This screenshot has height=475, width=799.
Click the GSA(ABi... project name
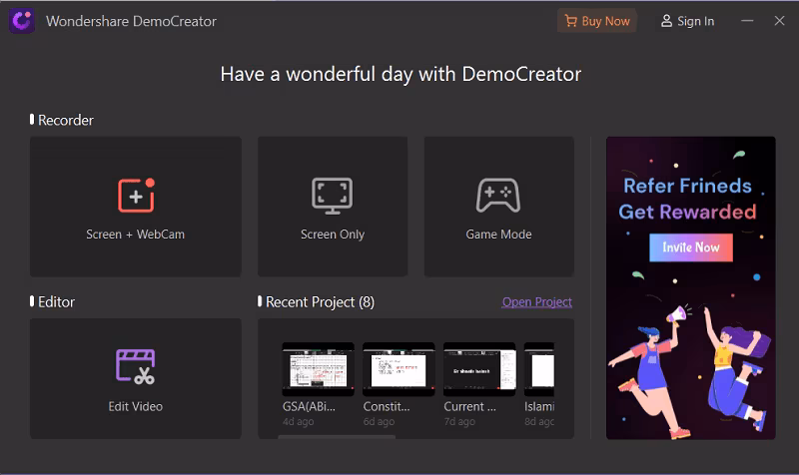(x=309, y=406)
